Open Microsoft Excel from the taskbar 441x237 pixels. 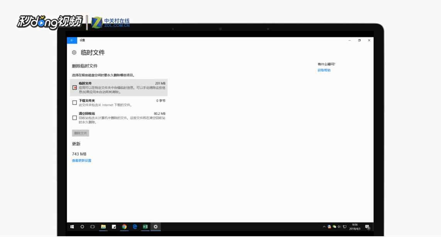point(145,227)
